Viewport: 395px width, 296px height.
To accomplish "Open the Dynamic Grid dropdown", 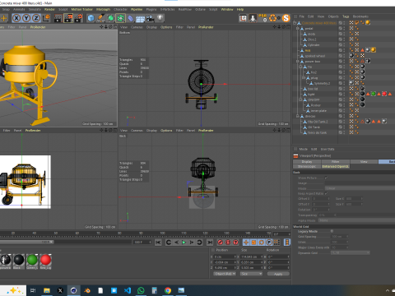I will (x=351, y=252).
